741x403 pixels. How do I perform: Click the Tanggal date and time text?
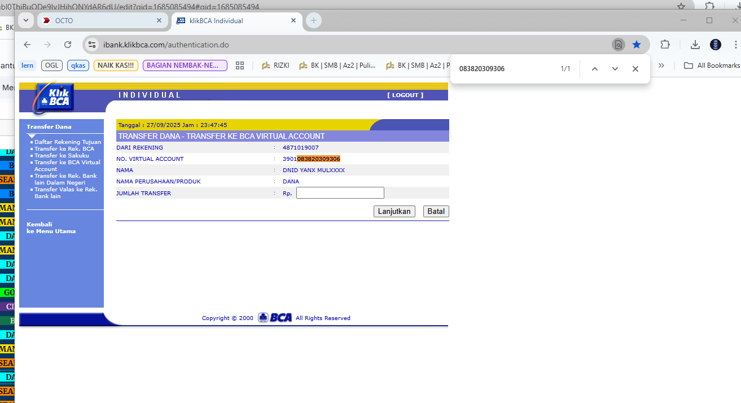pos(173,125)
